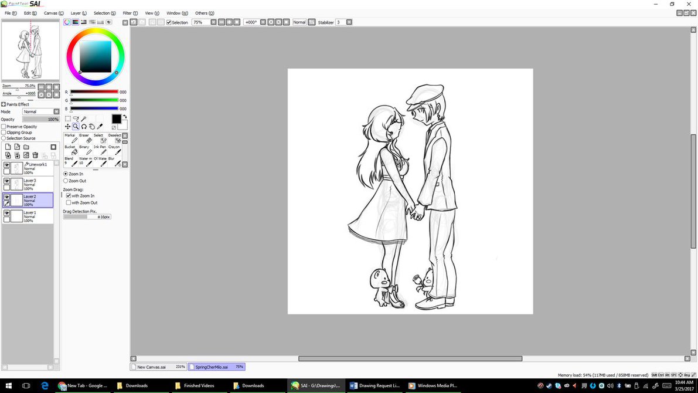The height and width of the screenshot is (393, 698).
Task: Open the 75% zoom level dropdown
Action: [213, 22]
